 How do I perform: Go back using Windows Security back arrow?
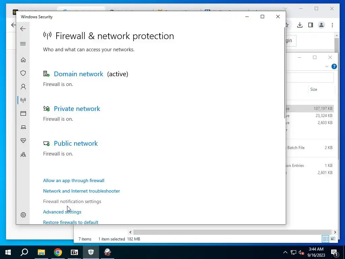pyautogui.click(x=23, y=29)
